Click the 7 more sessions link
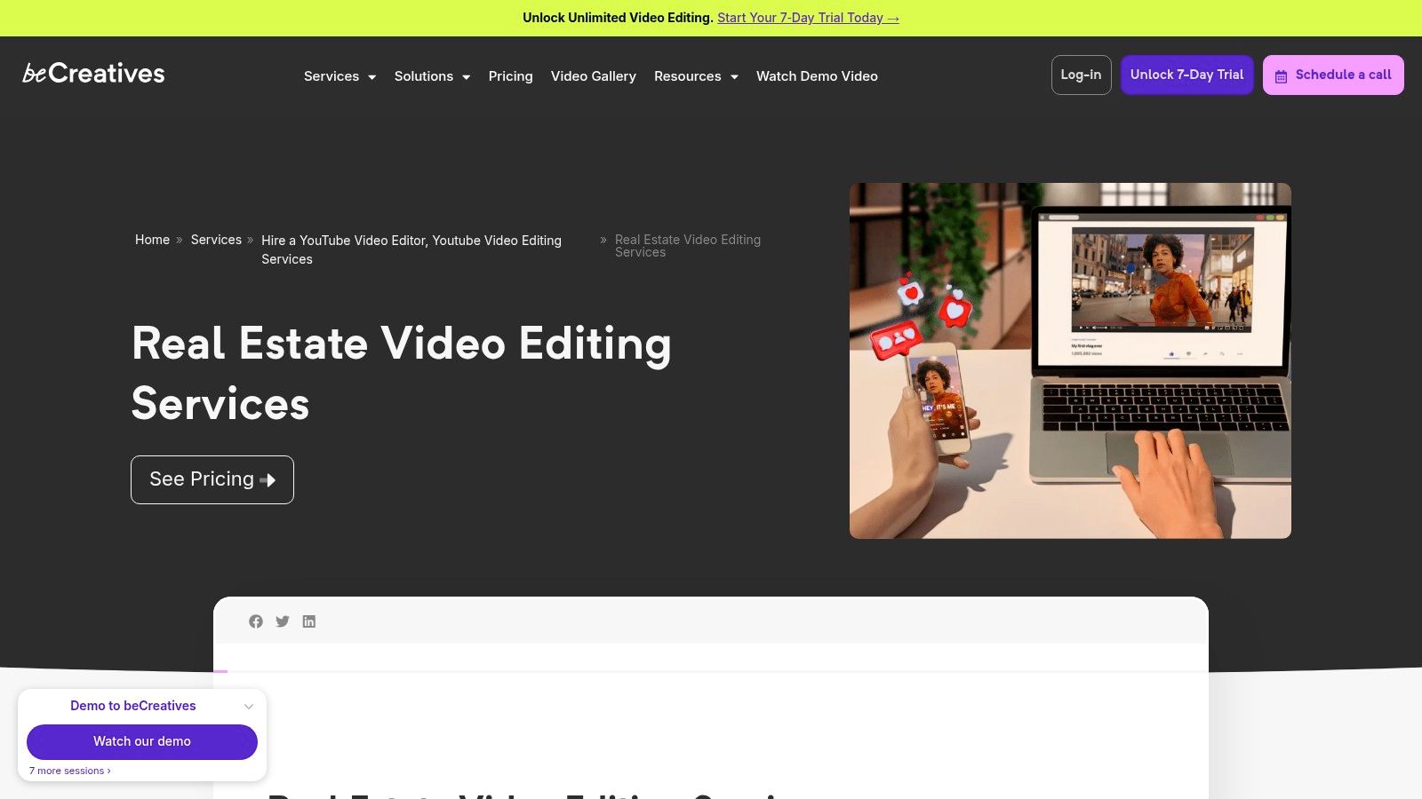The image size is (1422, 799). (70, 771)
